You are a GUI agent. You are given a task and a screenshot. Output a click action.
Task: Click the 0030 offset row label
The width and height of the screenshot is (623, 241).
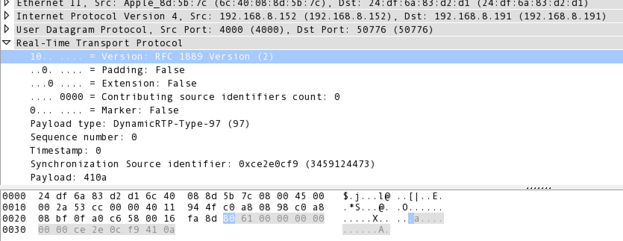coord(14,229)
